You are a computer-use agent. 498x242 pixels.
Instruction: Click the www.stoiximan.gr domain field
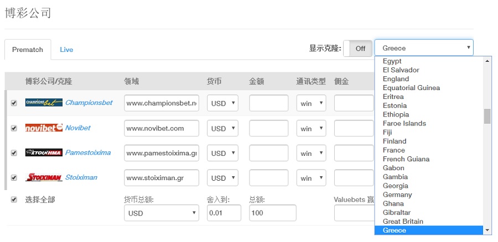tap(162, 177)
